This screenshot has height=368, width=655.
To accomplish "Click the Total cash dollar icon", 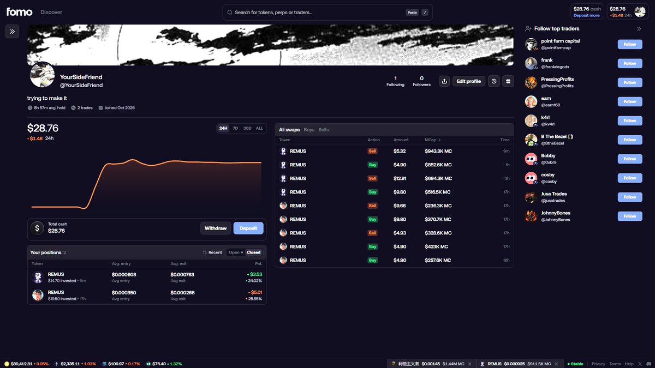I will coord(37,228).
